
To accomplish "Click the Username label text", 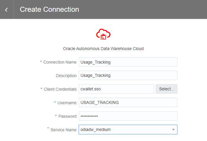I will (67, 103).
